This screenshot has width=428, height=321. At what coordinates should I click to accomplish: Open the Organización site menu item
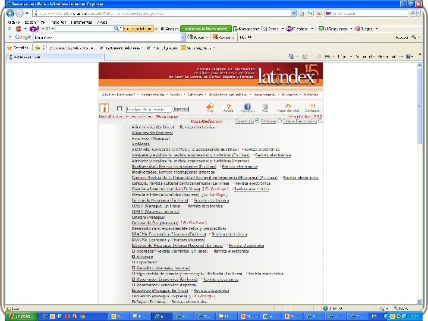153,95
